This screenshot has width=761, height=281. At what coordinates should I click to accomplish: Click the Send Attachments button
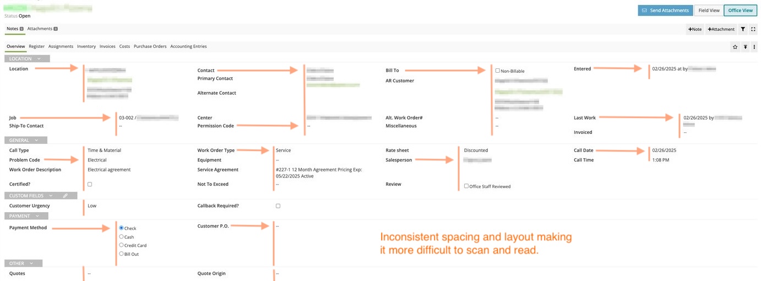pos(665,10)
